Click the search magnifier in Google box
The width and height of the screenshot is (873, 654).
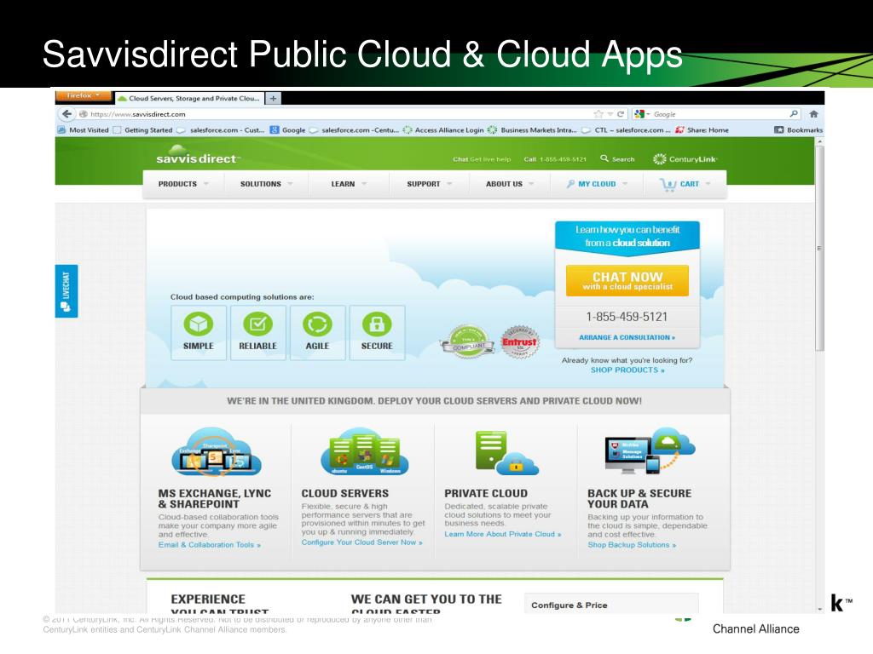click(x=794, y=114)
